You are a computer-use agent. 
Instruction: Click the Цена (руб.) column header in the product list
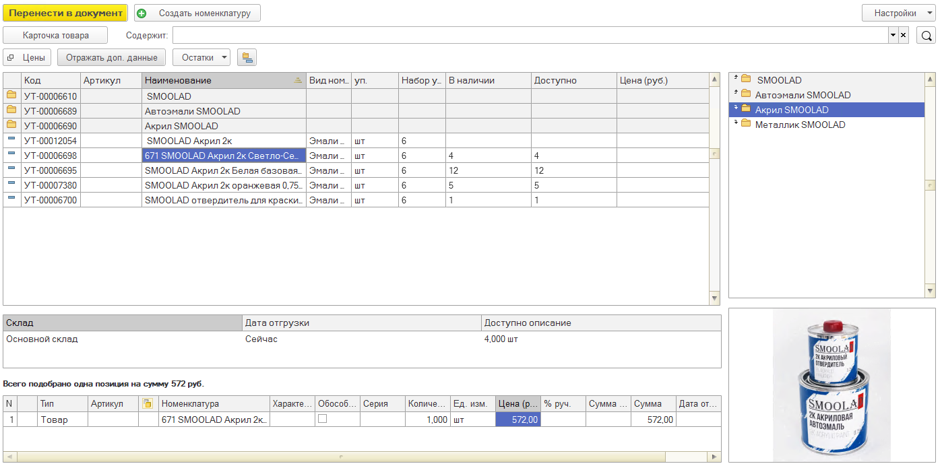point(663,81)
